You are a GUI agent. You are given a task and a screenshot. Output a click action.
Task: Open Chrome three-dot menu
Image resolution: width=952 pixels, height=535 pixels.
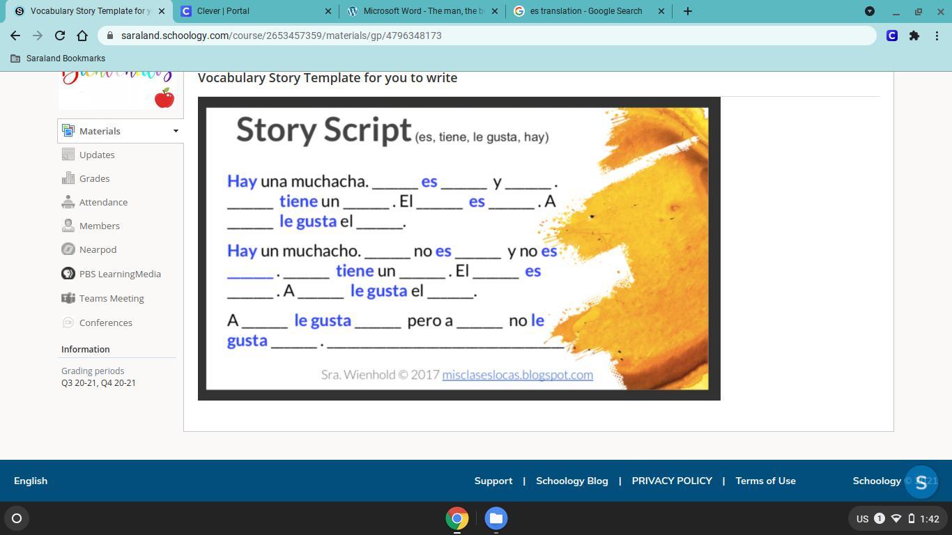pyautogui.click(x=937, y=36)
